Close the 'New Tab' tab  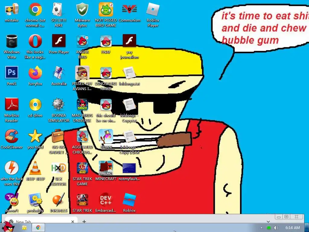72,221
